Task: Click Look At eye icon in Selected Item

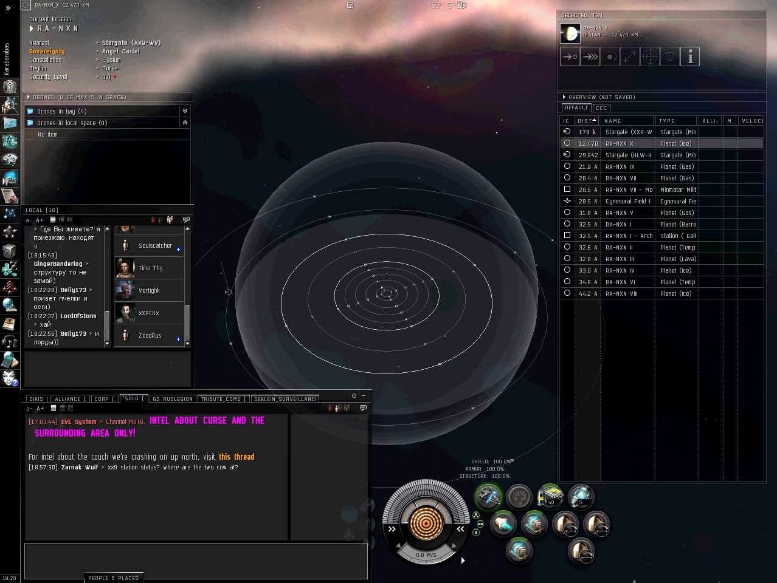Action: [670, 56]
